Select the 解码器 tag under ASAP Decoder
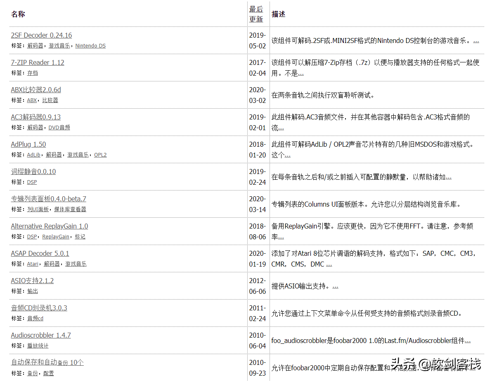Viewport: 492px width, 381px height. pos(52,264)
